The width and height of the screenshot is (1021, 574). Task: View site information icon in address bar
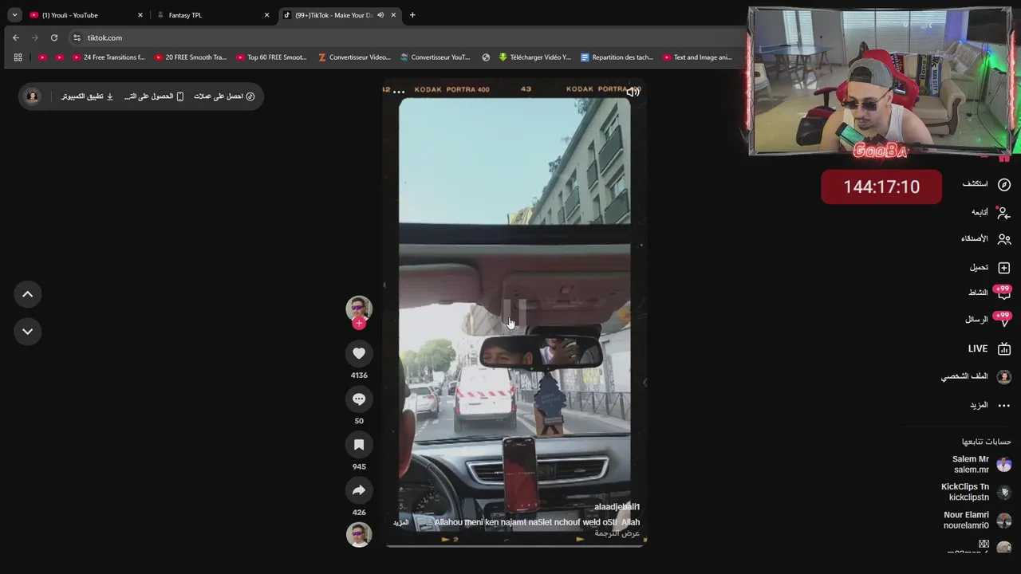pos(77,37)
